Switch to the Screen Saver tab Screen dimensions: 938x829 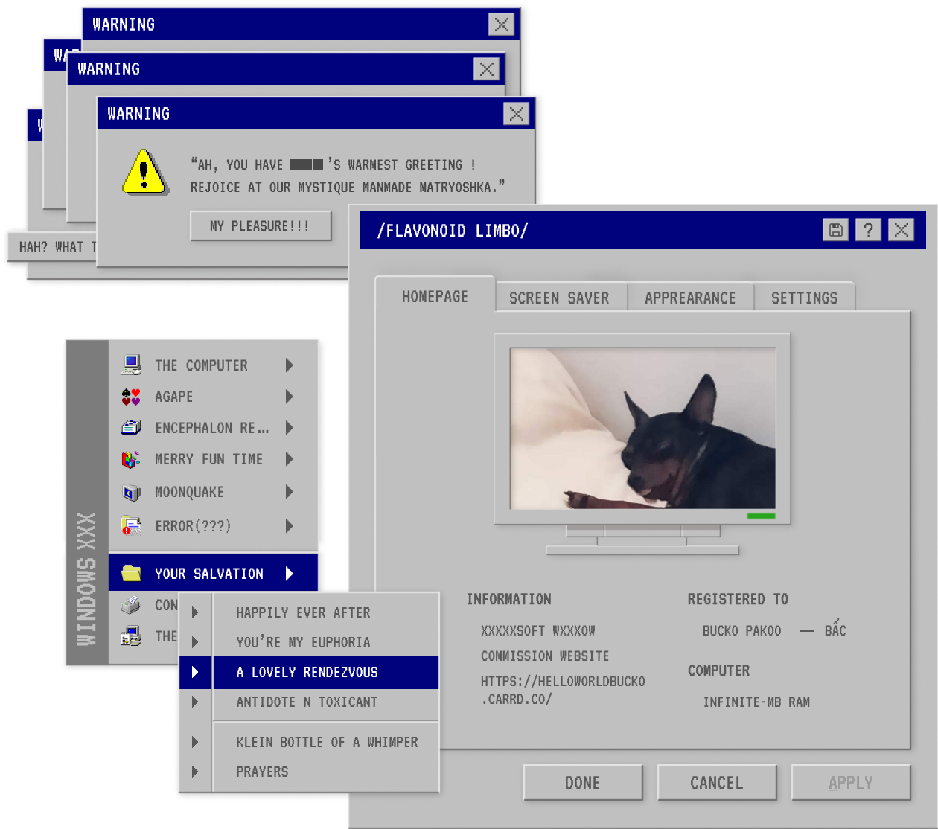559,298
